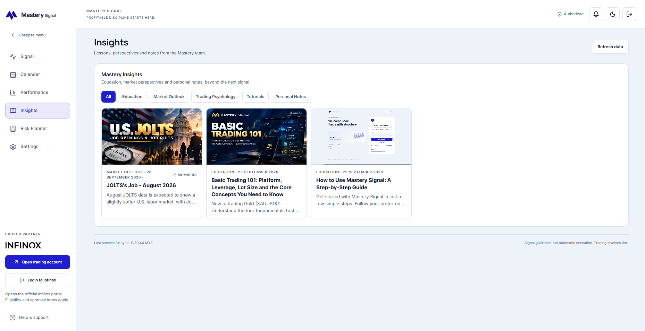Click the "Mastery Insights" section heading
Viewport: 645px width, 331px height.
(122, 75)
